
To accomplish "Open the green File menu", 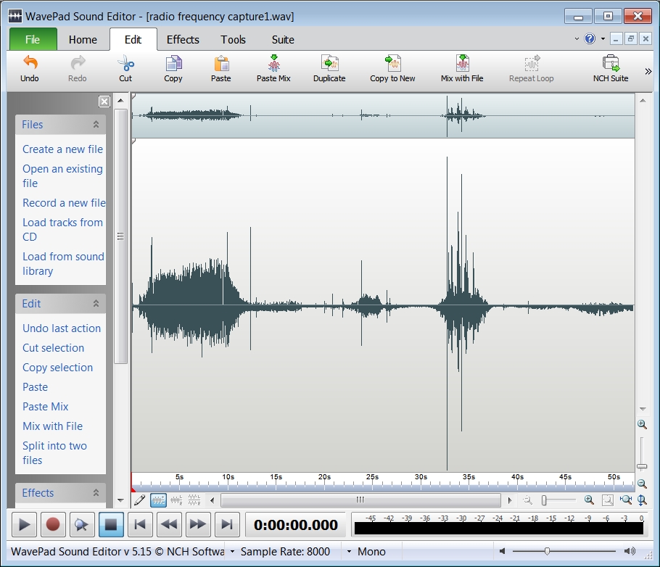I will tap(33, 40).
